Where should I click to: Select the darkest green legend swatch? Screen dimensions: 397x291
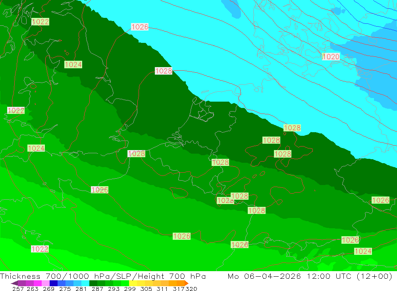pyautogui.click(x=93, y=283)
